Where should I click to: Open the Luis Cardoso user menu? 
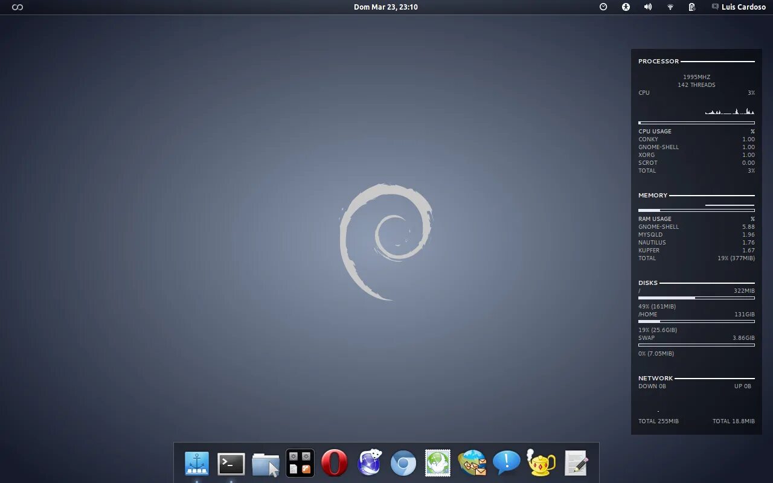(743, 7)
